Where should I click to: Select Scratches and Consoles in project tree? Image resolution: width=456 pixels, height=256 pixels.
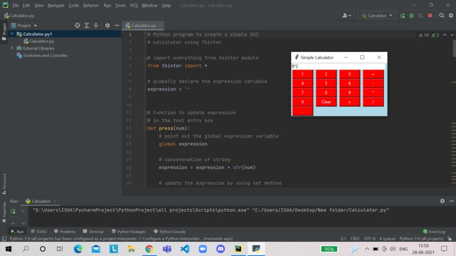point(45,55)
